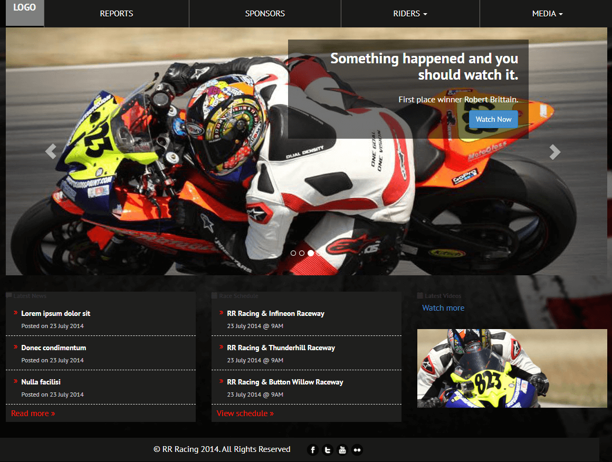Click the previous-slide left arrow
Viewport: 612px width, 462px height.
pos(51,152)
